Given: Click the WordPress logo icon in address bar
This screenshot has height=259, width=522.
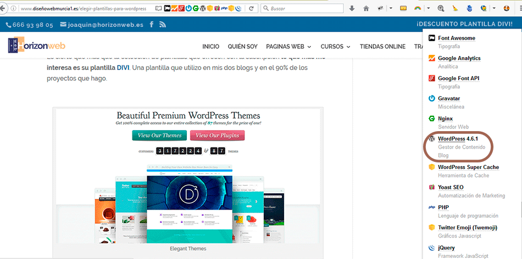Looking at the screenshot, I should pos(203,8).
